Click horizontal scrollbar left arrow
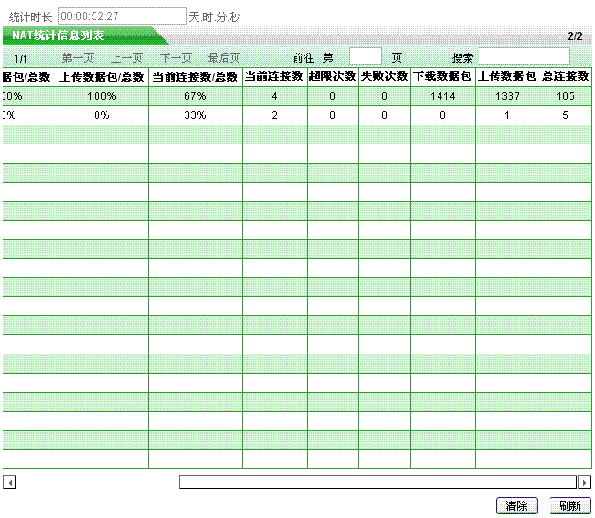 click(x=9, y=483)
